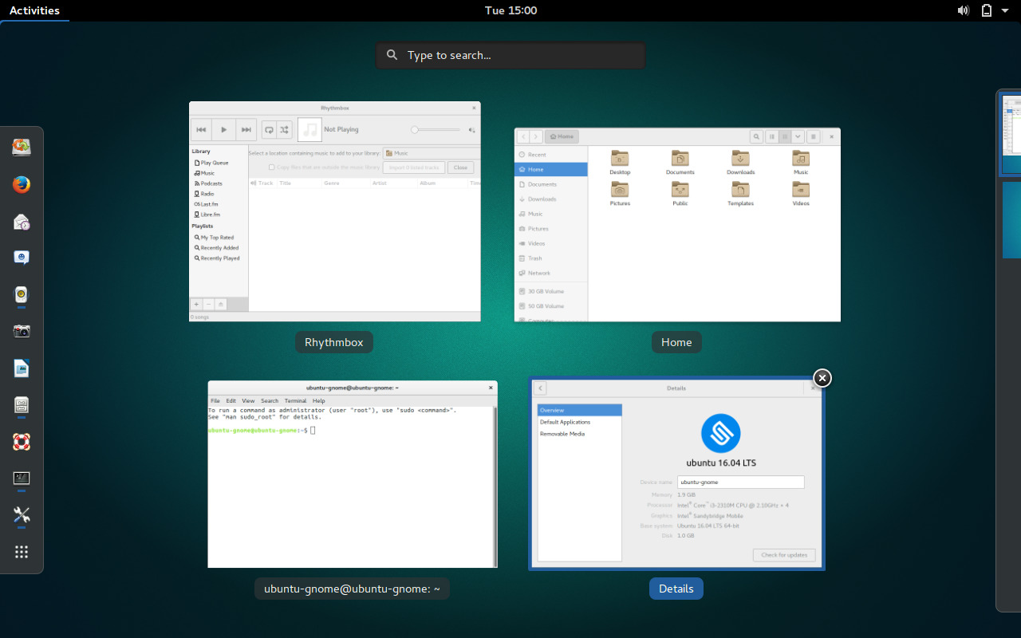This screenshot has height=638, width=1021.
Task: Click the Terminal icon in the dock
Action: point(22,478)
